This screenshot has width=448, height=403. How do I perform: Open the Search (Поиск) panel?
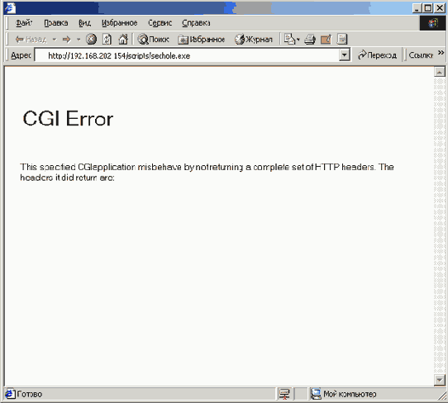point(154,39)
